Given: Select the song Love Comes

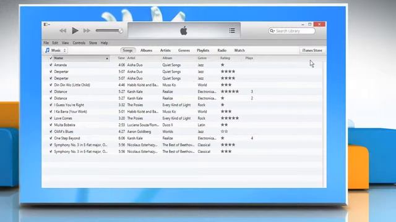Looking at the screenshot, I should (x=63, y=118).
